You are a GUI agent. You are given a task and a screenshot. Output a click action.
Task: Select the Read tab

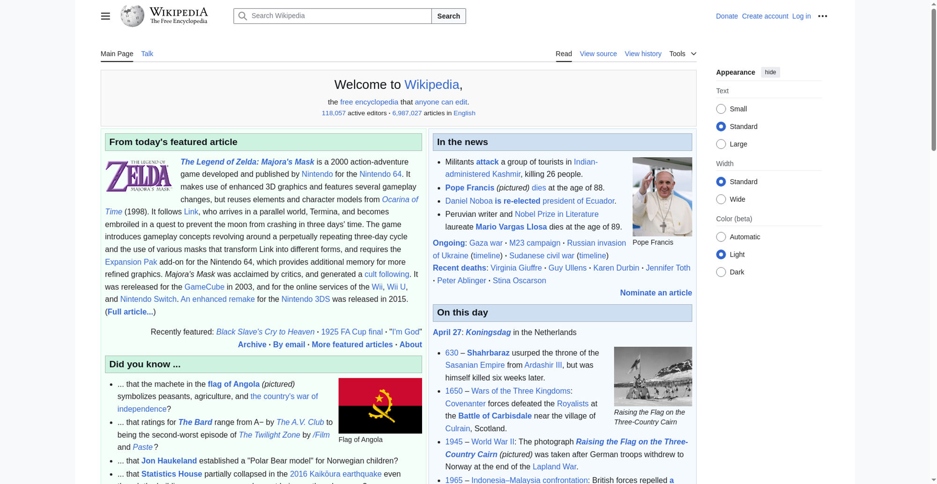click(564, 54)
